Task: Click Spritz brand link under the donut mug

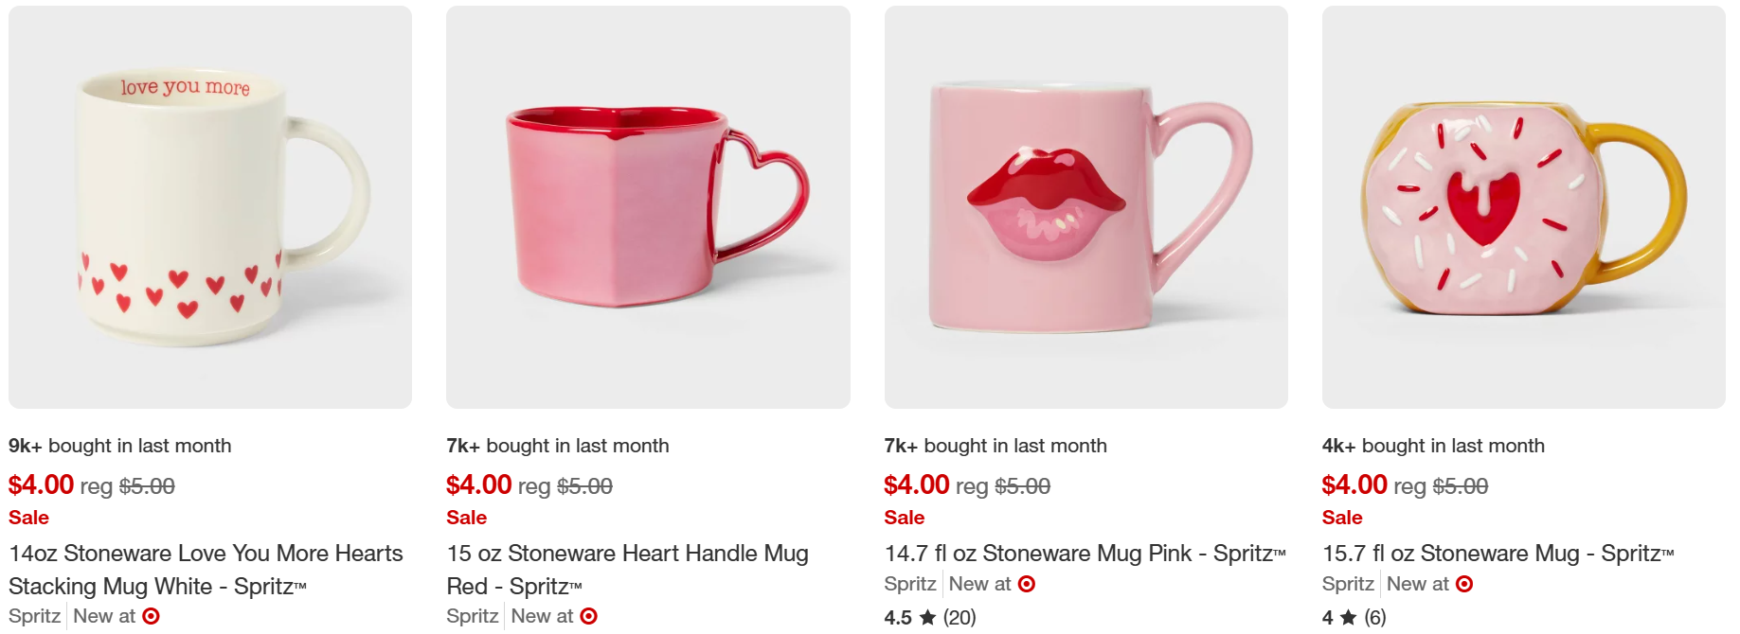Action: point(1348,584)
